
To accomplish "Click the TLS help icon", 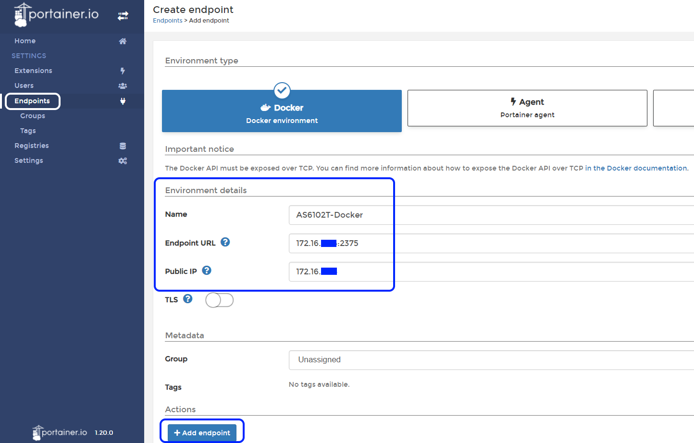I will point(188,299).
